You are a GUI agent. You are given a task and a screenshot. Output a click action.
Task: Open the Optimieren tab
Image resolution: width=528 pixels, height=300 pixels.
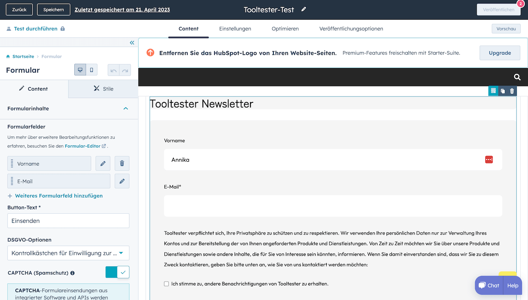285,29
